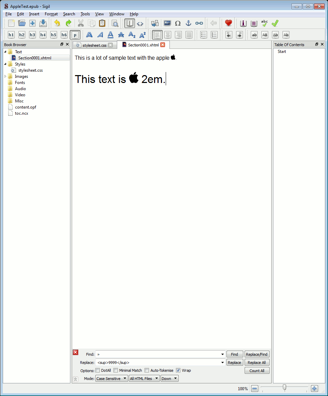Open the Format menu

tap(51, 14)
